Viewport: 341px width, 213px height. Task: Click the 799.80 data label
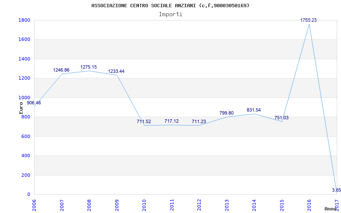[x=226, y=113]
